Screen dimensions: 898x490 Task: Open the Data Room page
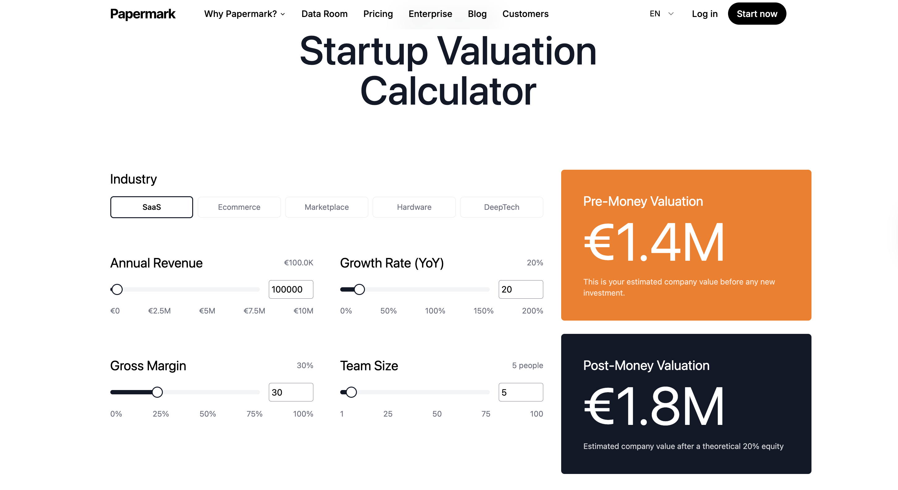[x=324, y=14]
